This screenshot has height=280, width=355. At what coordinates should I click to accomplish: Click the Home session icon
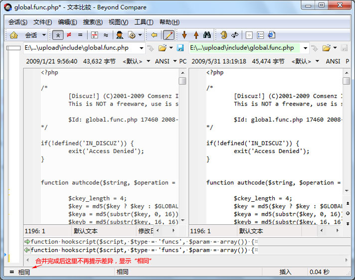pos(13,35)
